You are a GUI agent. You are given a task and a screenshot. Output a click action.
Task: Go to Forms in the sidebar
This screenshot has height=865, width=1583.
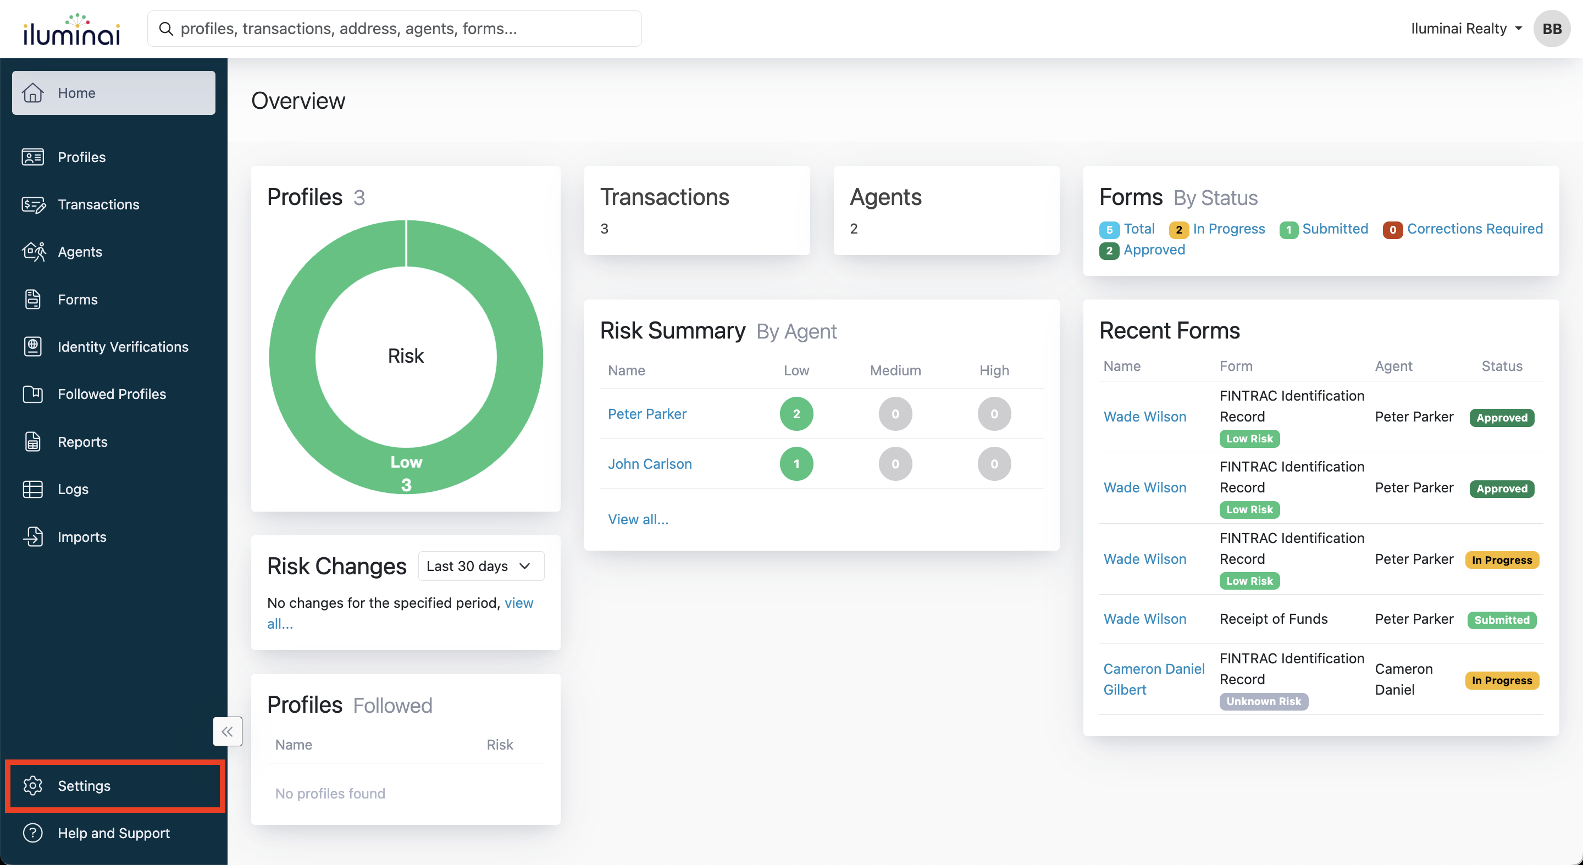point(78,299)
